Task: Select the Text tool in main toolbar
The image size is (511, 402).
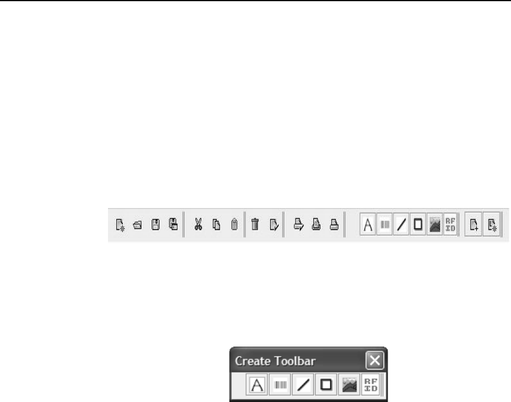Action: pos(368,224)
